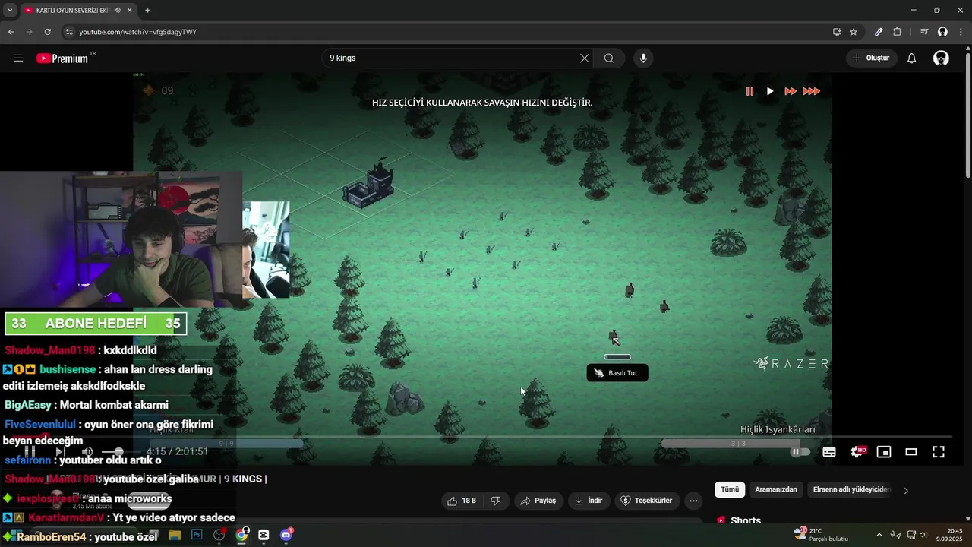
Task: Click the Shorts section heading
Action: (x=746, y=520)
